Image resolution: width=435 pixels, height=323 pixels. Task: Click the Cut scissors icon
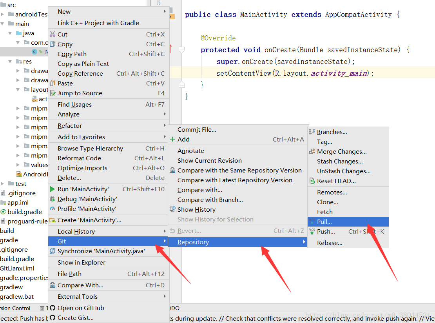53,34
